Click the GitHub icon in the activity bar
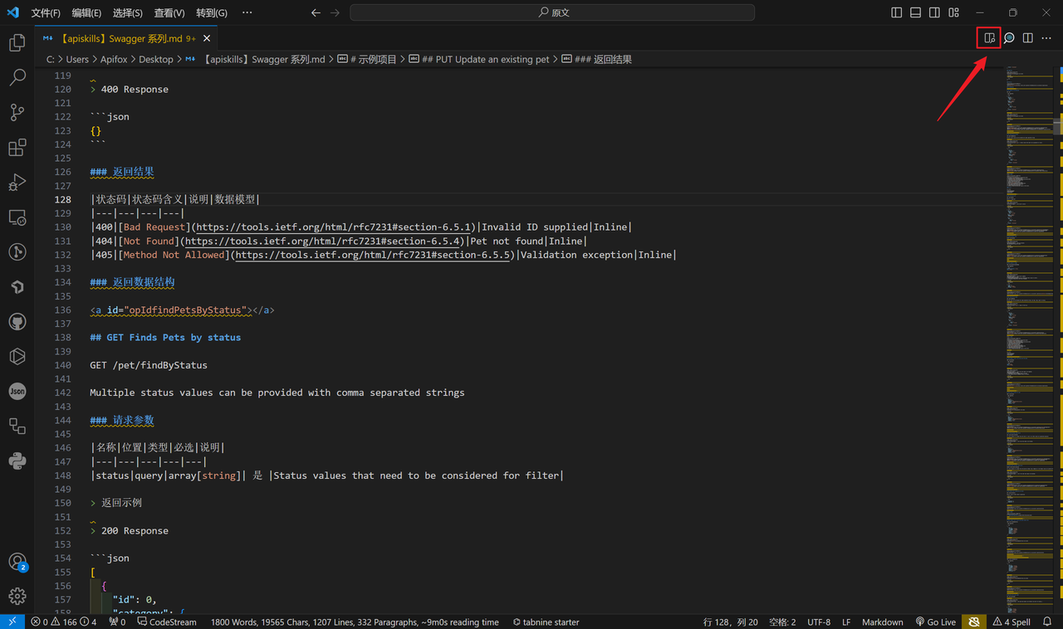Viewport: 1063px width, 629px height. [17, 321]
